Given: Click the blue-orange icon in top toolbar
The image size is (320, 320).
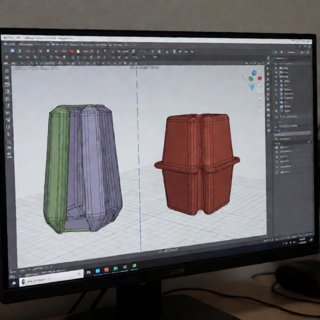Looking at the screenshot, I should (133, 51).
